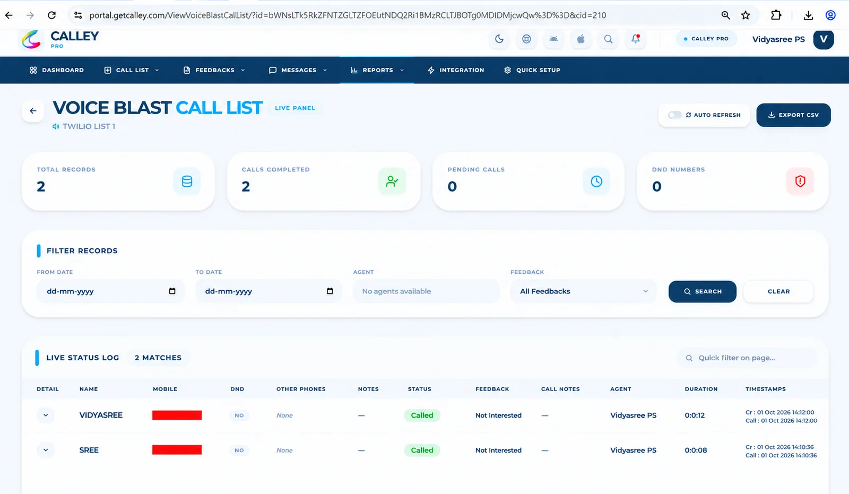Click the DND Numbers shield icon

coord(800,181)
